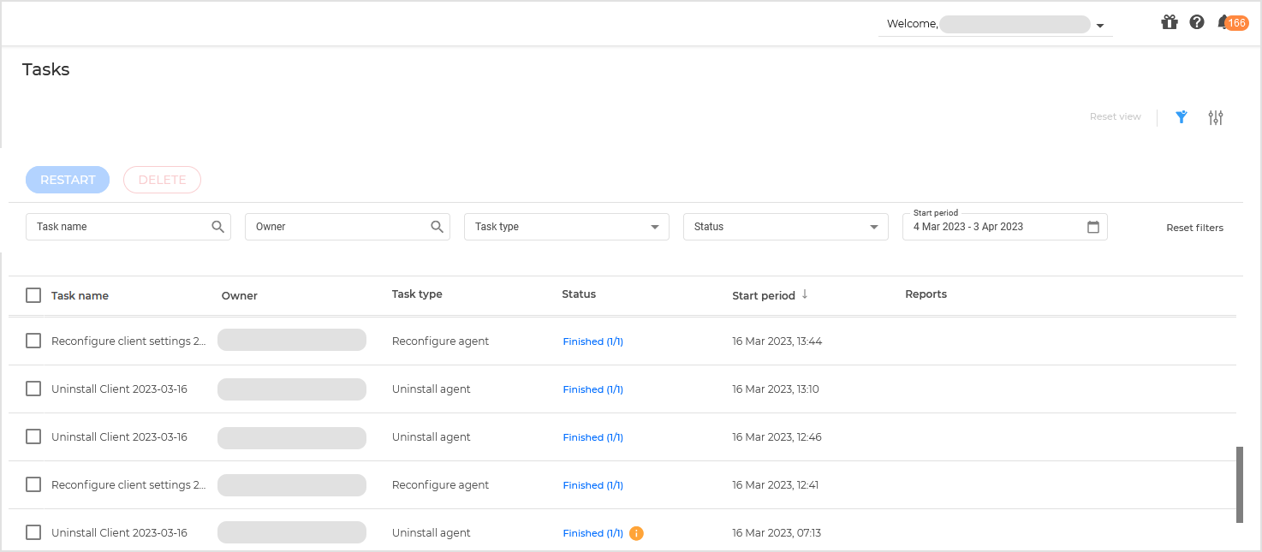This screenshot has width=1262, height=552.
Task: Activate the blue filter funnel icon
Action: (x=1182, y=116)
